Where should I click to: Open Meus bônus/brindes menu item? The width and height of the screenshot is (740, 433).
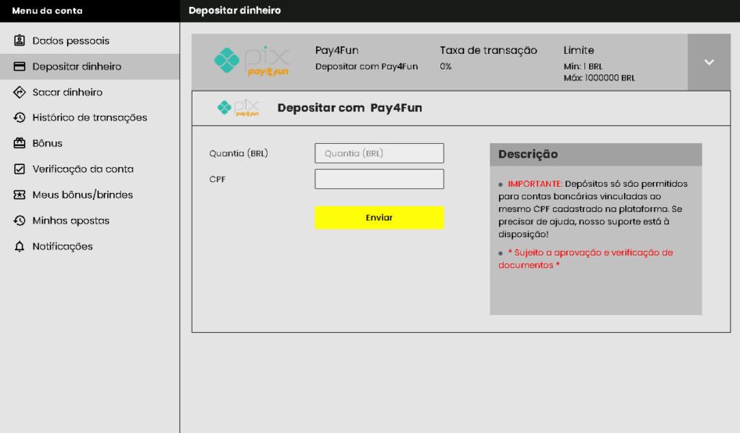(90, 195)
